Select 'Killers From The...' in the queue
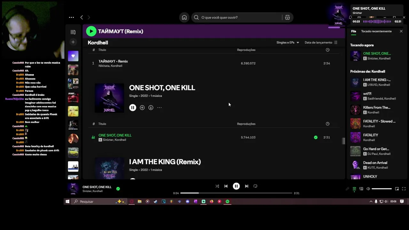This screenshot has height=230, width=409. (377, 108)
